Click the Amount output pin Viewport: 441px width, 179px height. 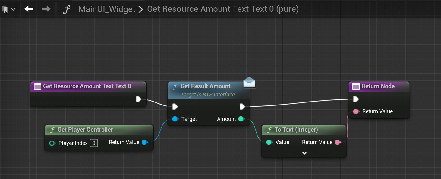241,119
